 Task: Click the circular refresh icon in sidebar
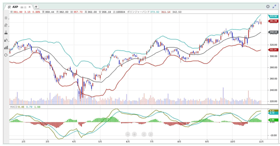[x=6, y=55]
